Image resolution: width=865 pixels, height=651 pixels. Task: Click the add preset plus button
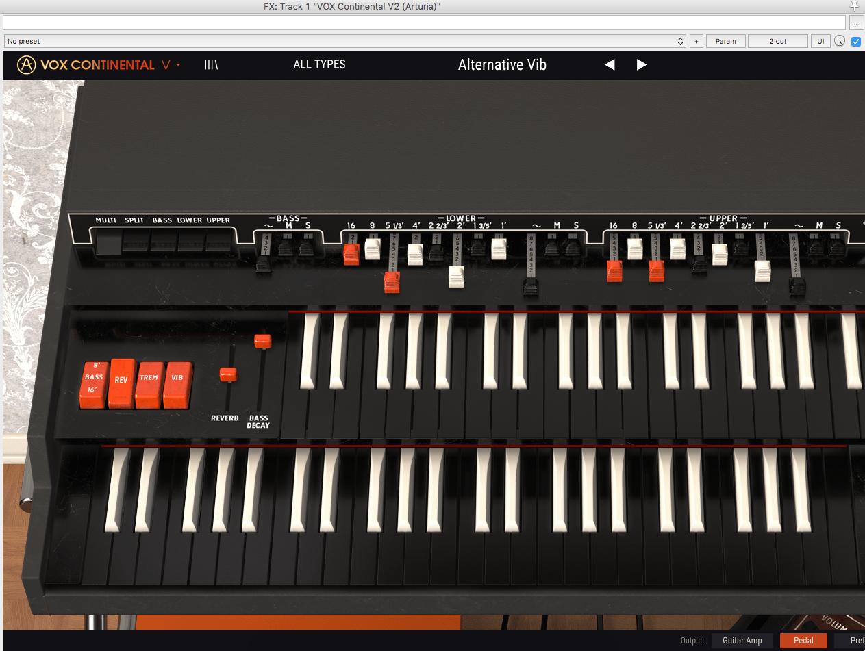coord(696,41)
